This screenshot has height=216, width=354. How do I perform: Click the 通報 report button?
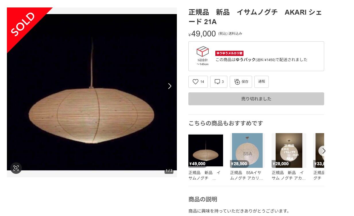262,82
